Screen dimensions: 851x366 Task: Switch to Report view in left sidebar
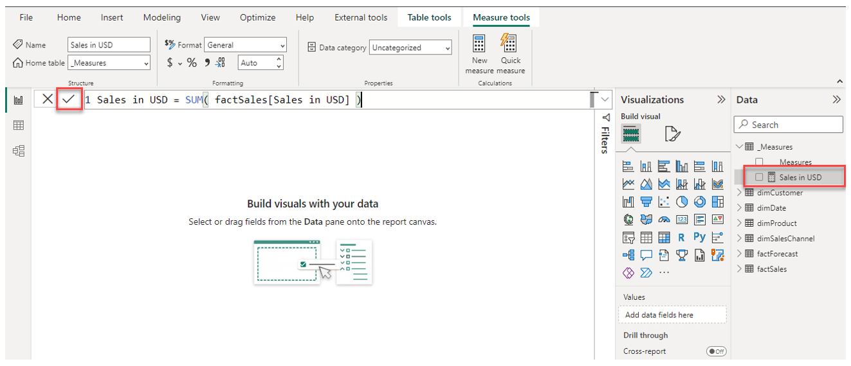click(x=18, y=100)
